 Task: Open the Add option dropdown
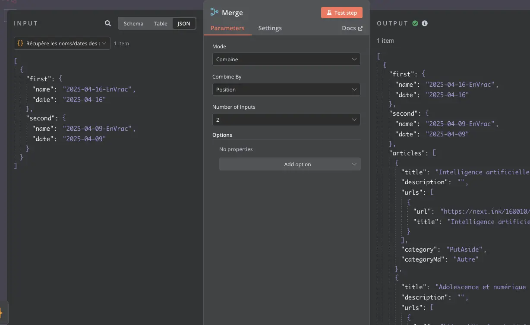pyautogui.click(x=290, y=164)
